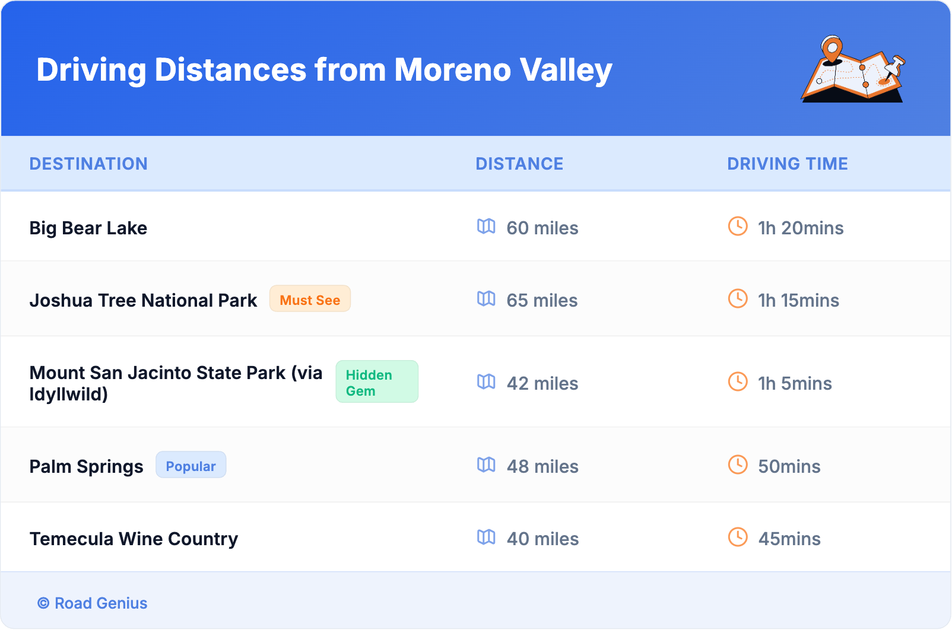Select the Destination column header
The width and height of the screenshot is (952, 630).
pyautogui.click(x=88, y=164)
